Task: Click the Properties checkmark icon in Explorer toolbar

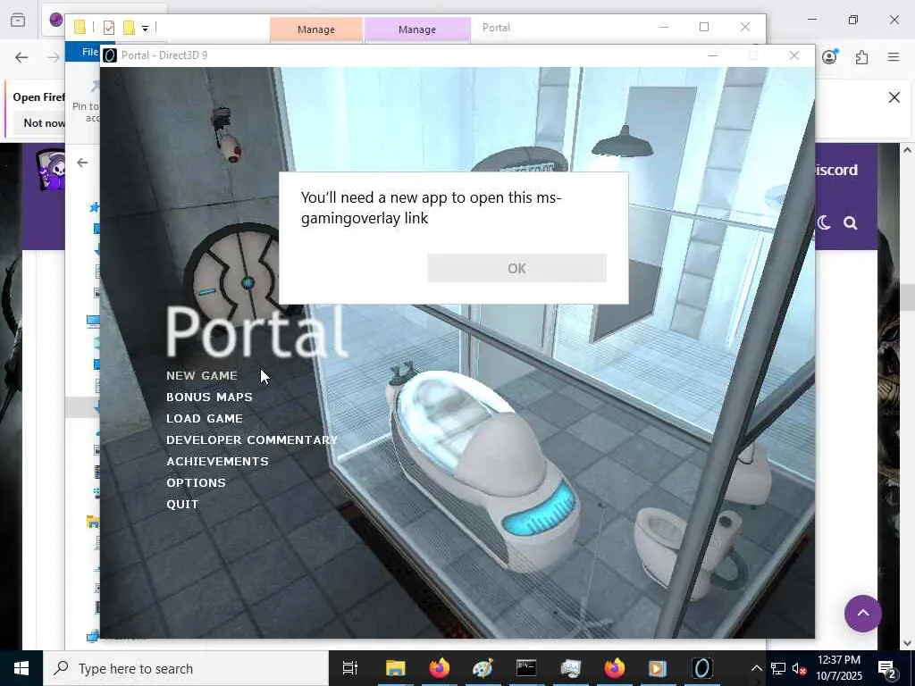Action: (x=108, y=28)
